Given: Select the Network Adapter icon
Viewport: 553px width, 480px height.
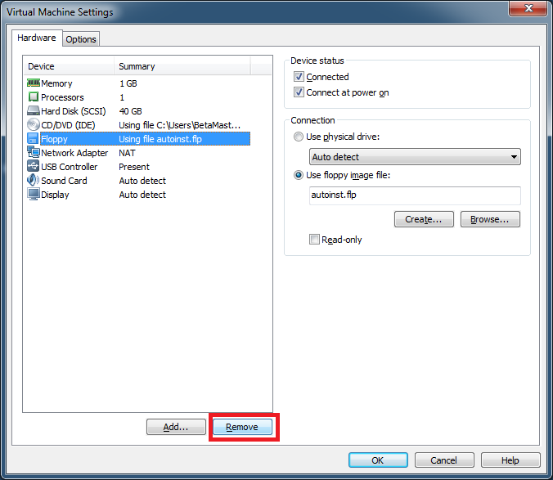Looking at the screenshot, I should click(34, 153).
